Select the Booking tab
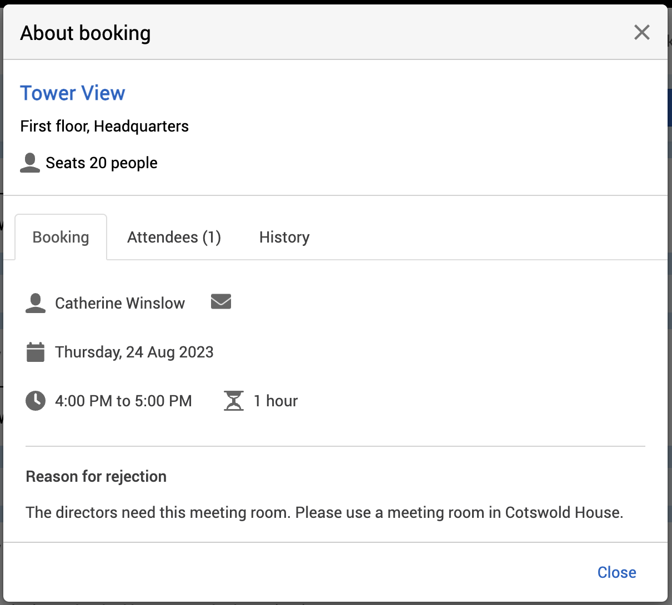672x605 pixels. pos(61,238)
